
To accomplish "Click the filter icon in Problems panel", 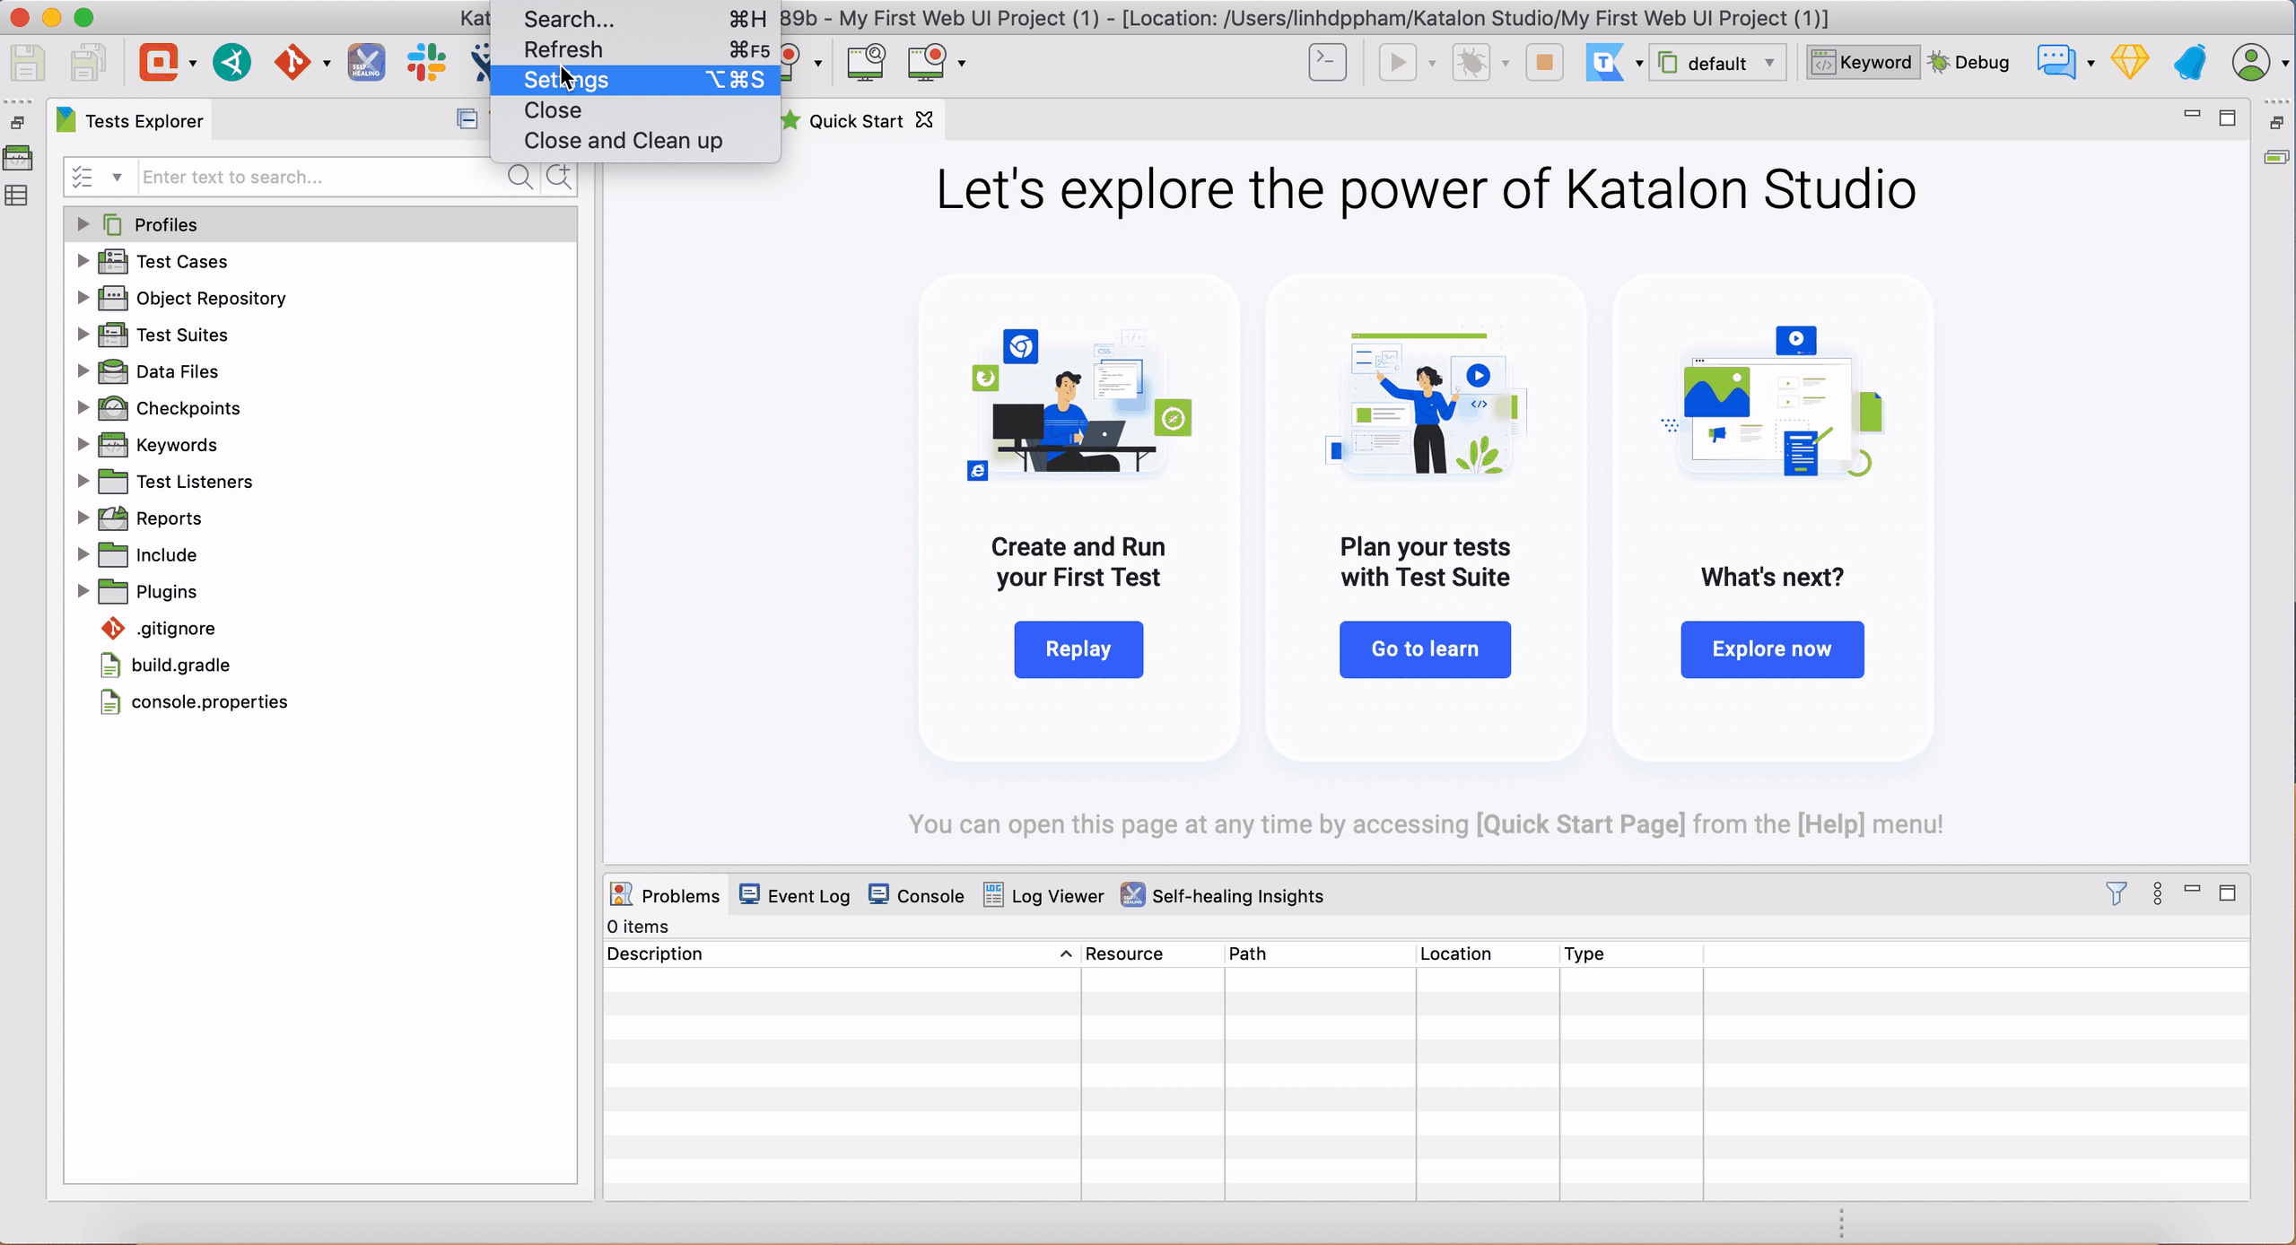I will 2118,894.
